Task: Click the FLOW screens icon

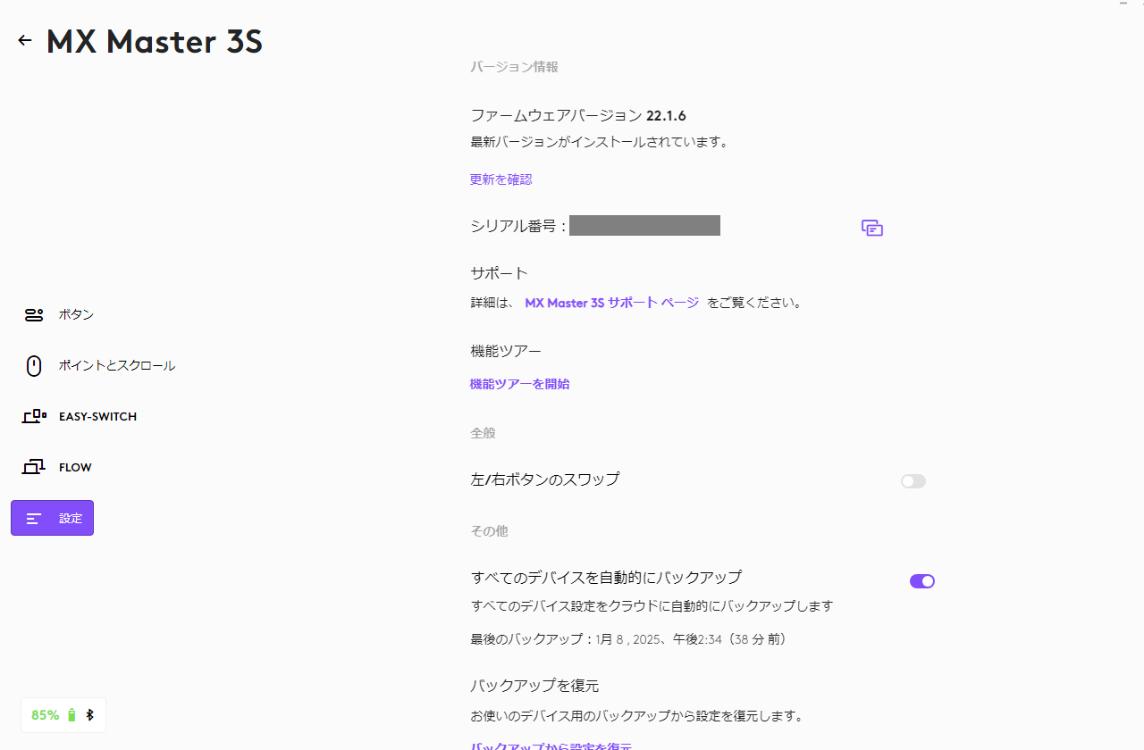Action: [34, 467]
